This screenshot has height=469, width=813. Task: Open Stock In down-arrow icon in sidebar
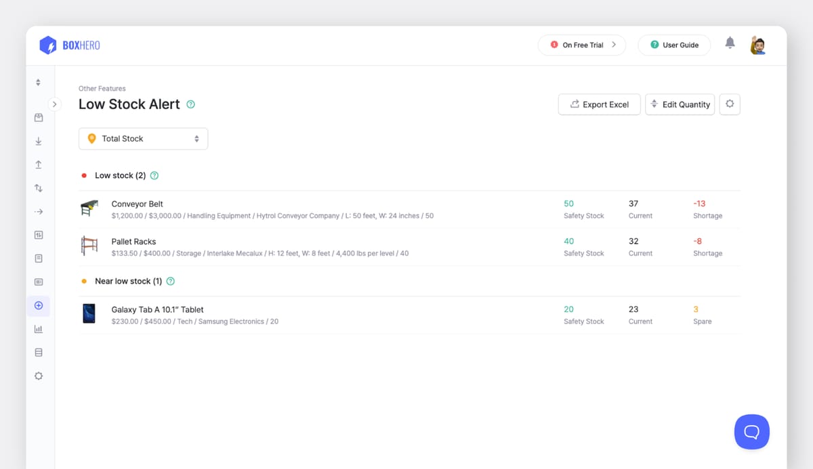39,141
